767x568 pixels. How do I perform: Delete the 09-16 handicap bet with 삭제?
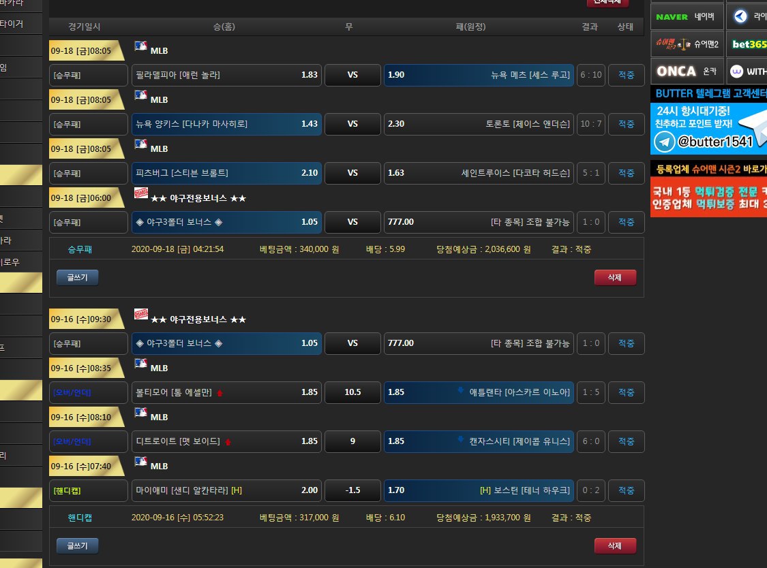click(615, 546)
